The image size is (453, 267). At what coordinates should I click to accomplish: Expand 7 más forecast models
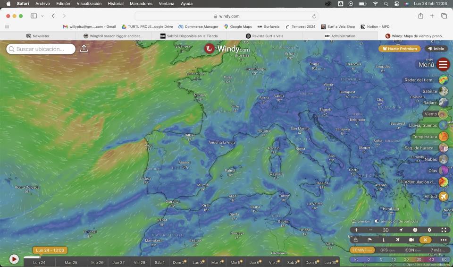(x=437, y=250)
